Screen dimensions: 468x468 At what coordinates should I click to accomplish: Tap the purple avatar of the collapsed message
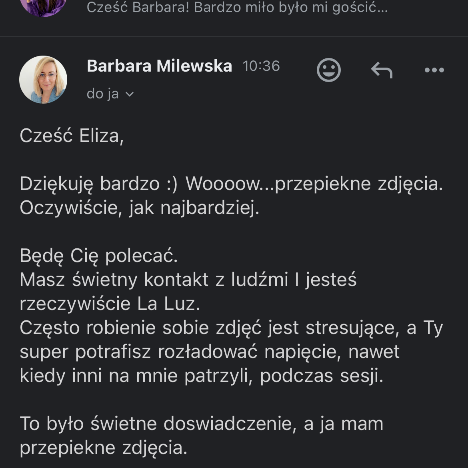tap(43, 7)
